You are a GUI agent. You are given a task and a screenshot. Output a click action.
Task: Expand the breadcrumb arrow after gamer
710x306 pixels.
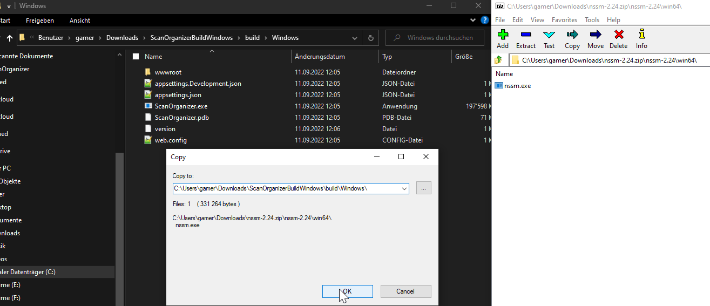pyautogui.click(x=100, y=38)
